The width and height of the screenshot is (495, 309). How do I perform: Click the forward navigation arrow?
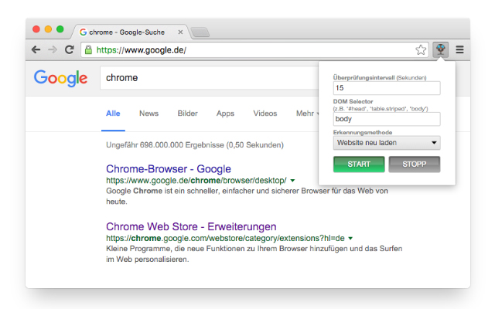[x=53, y=49]
